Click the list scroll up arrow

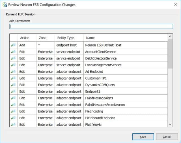(170, 37)
